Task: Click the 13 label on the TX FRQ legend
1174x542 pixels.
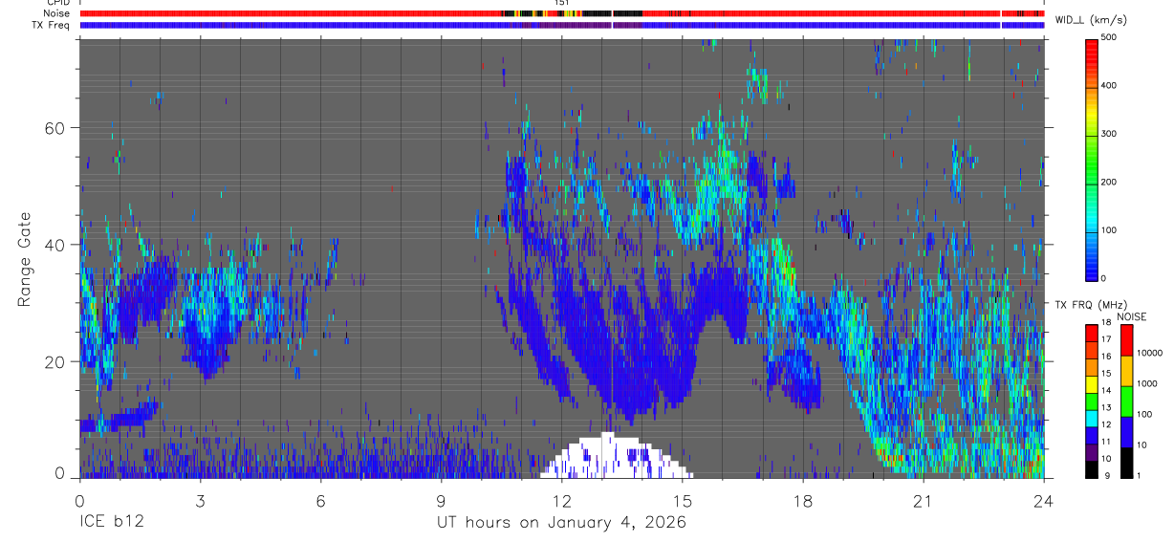Action: point(1107,408)
